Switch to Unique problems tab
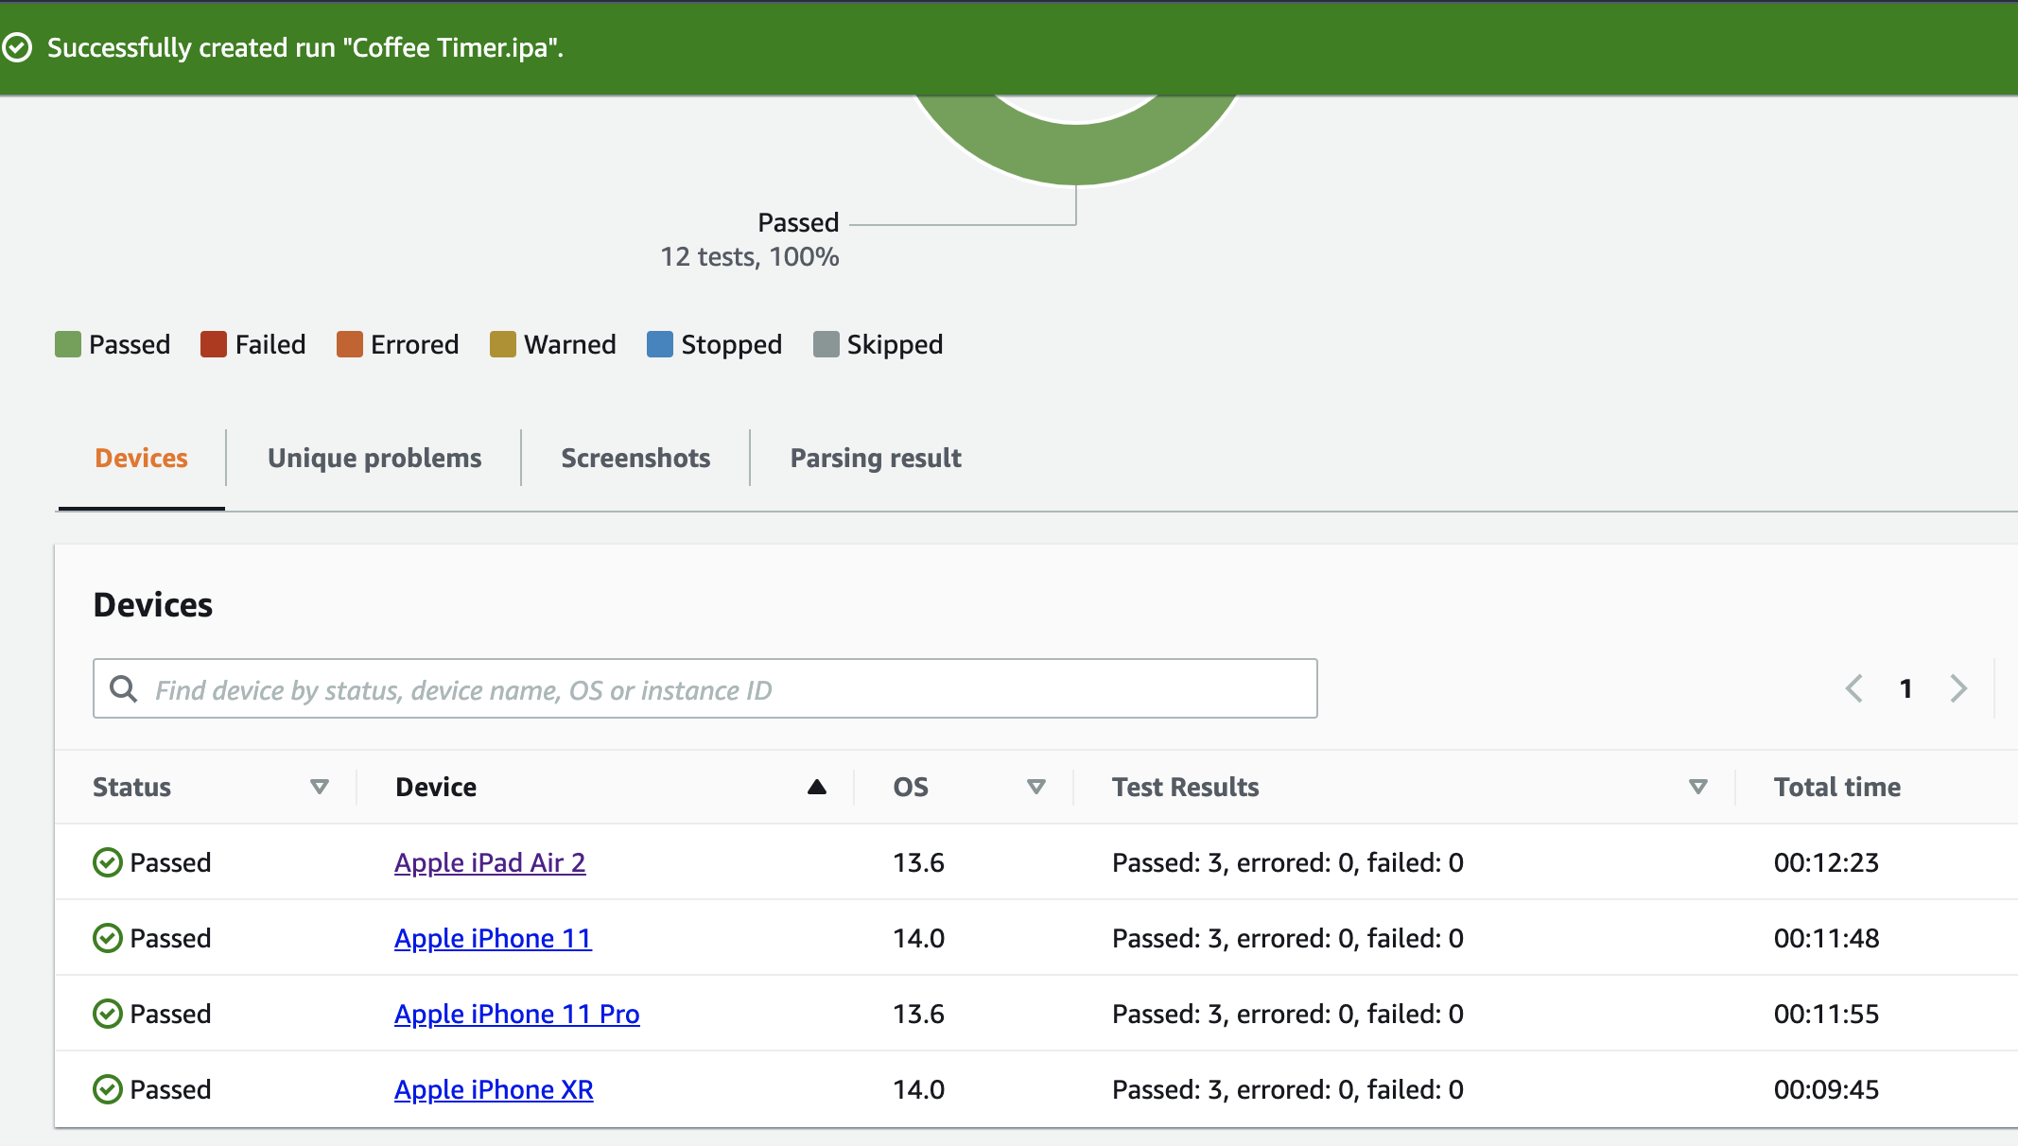Viewport: 2018px width, 1146px height. [374, 458]
